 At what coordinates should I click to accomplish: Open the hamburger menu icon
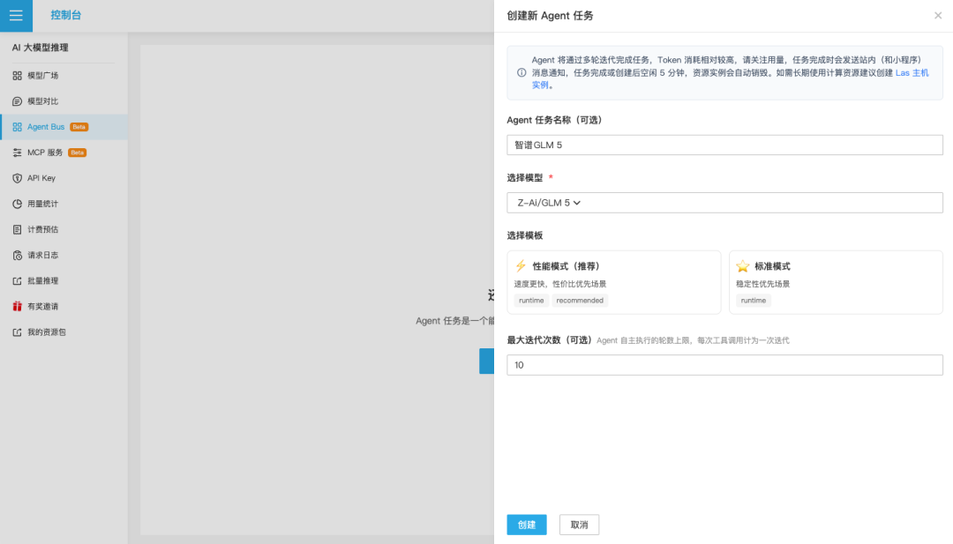coord(16,16)
